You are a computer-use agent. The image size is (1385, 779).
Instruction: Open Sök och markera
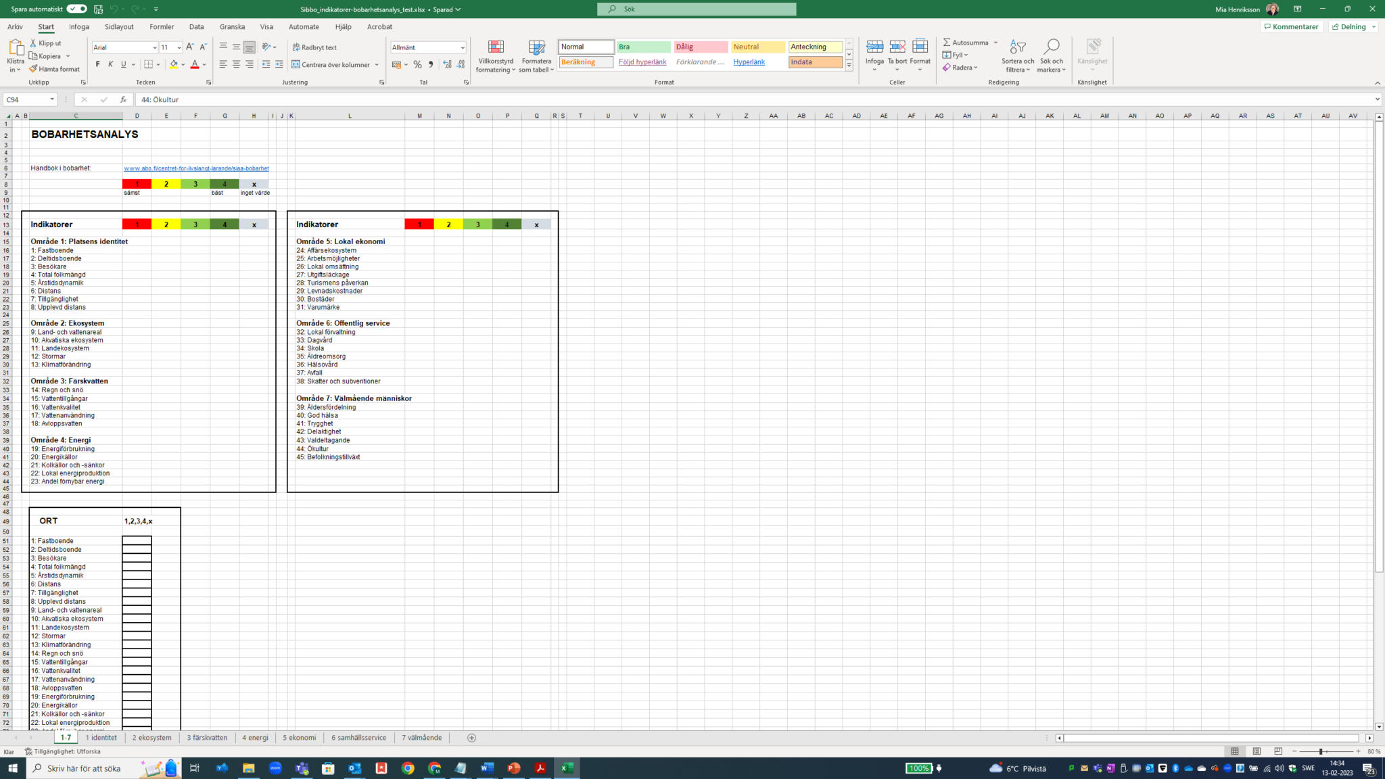tap(1051, 56)
